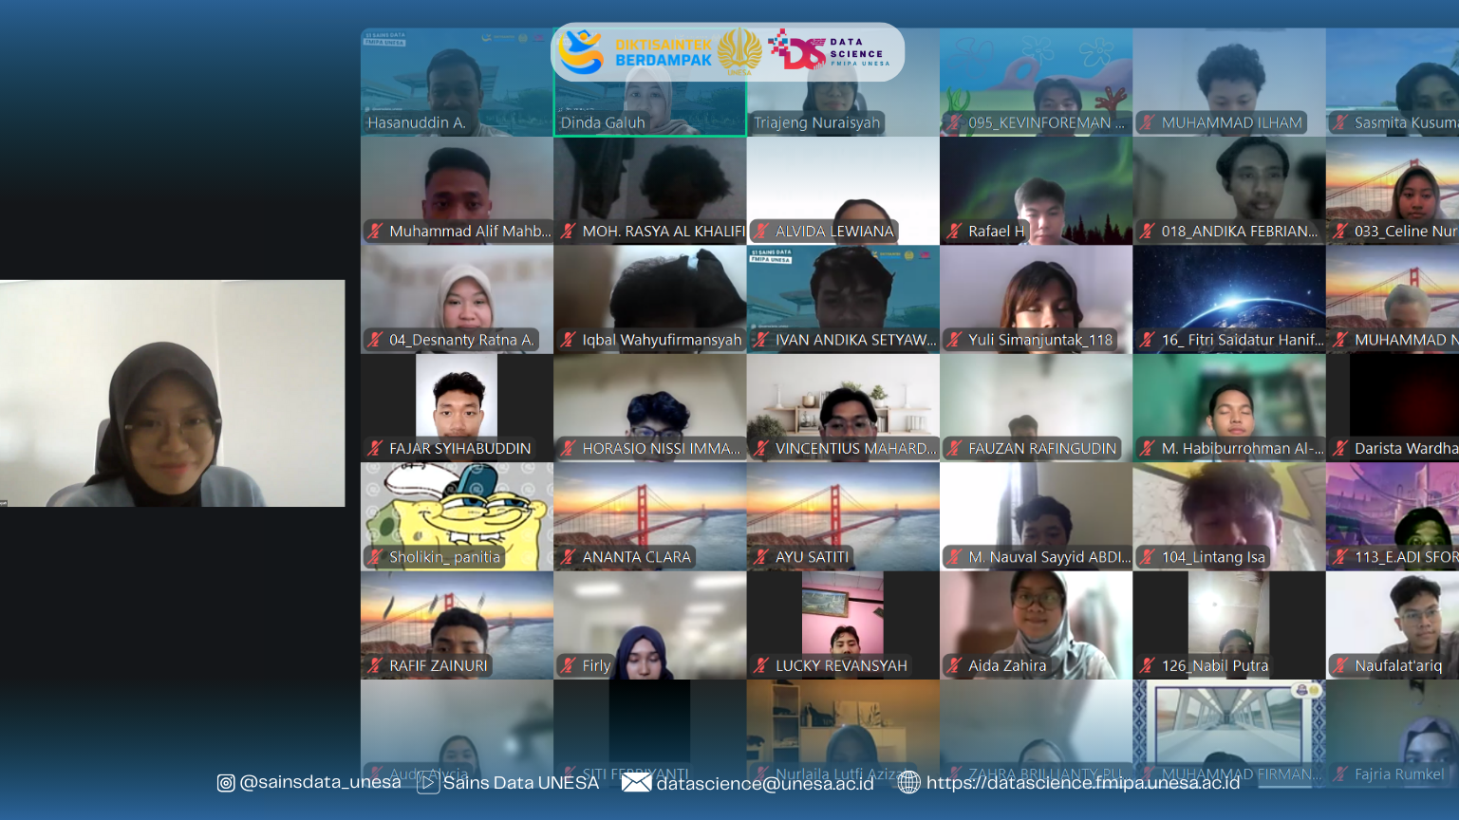The height and width of the screenshot is (820, 1459).
Task: Click the Instagram icon in the footer
Action: [226, 783]
